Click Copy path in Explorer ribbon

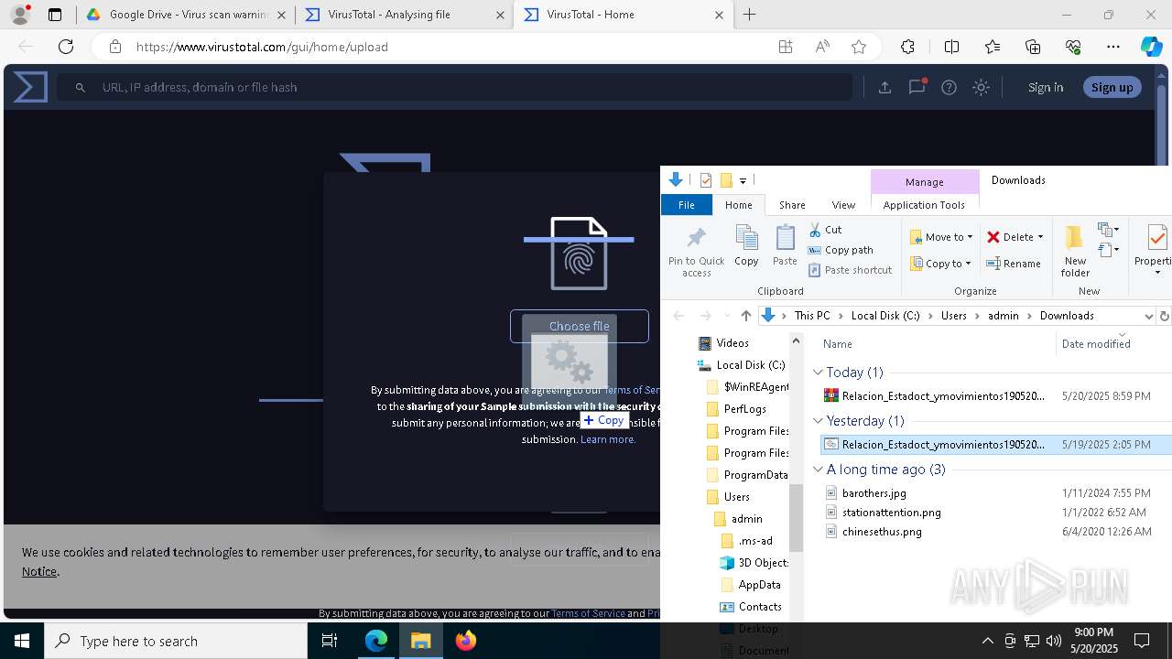coord(841,250)
